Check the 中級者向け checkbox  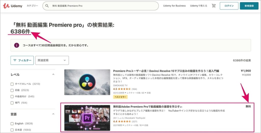pos(12,97)
